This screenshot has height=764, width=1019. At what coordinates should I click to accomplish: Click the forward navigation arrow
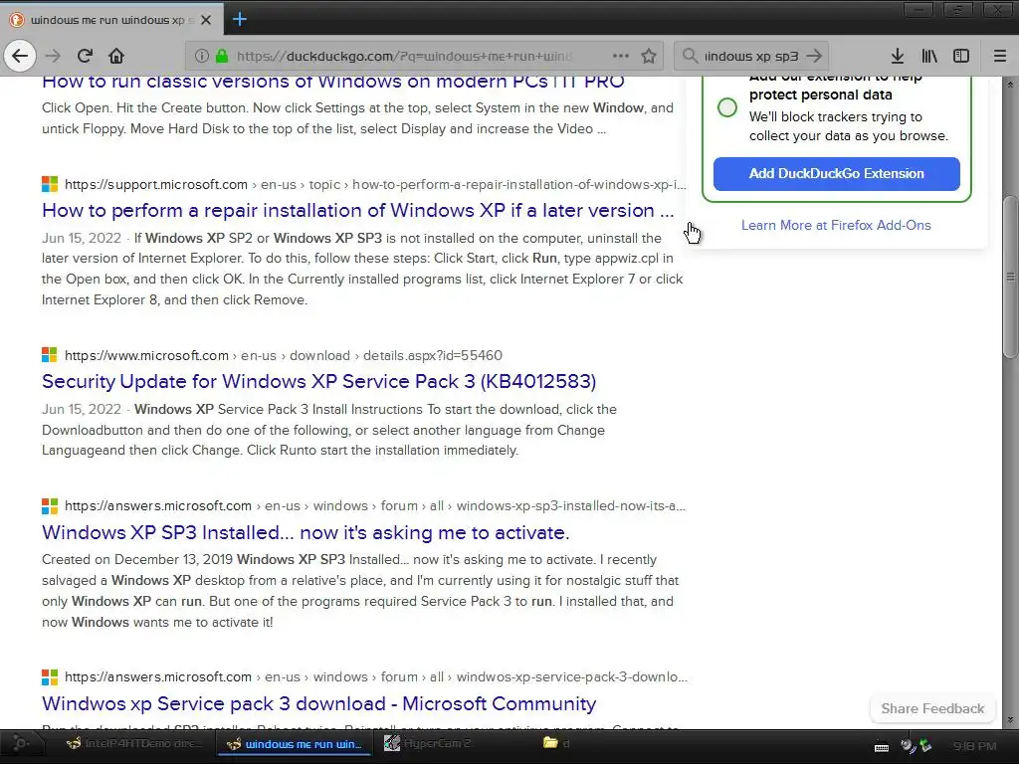53,56
